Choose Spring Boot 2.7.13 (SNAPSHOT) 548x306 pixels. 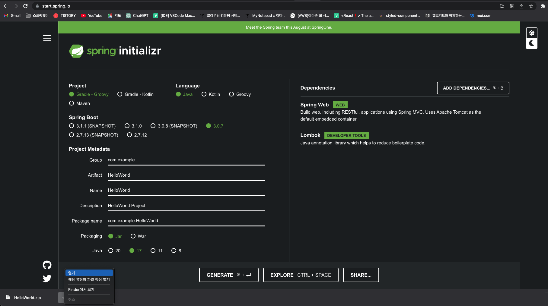(x=94, y=135)
